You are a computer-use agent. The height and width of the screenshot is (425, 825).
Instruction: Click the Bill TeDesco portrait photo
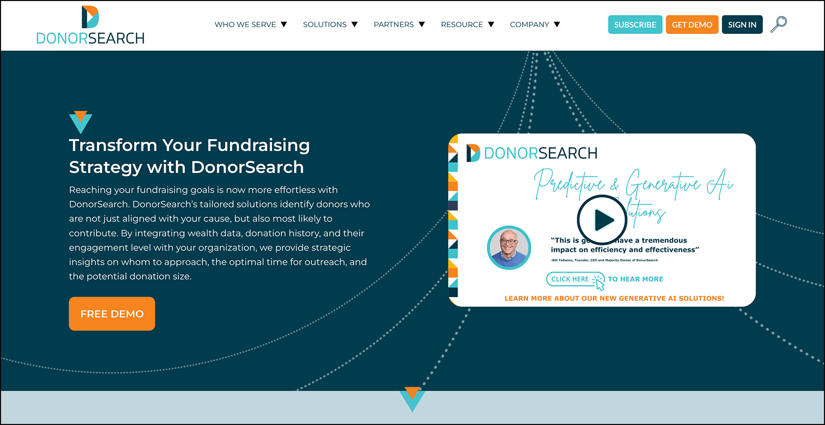click(509, 247)
